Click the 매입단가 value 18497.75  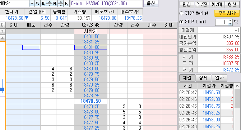point(219,37)
